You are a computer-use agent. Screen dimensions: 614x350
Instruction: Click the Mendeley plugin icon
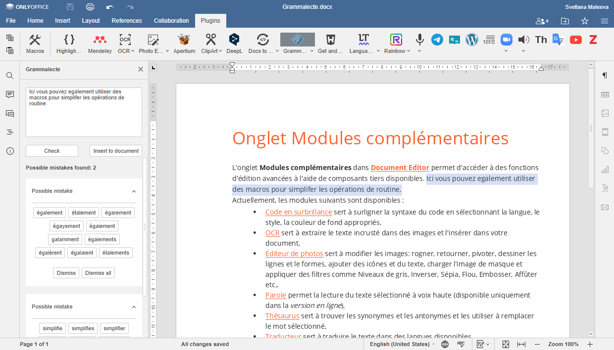[x=100, y=44]
